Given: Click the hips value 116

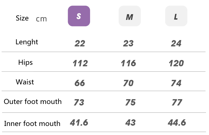Looking at the screenshot, I should pyautogui.click(x=128, y=63).
